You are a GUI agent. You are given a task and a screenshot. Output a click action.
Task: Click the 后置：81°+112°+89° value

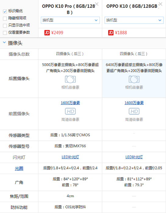[134, 179]
